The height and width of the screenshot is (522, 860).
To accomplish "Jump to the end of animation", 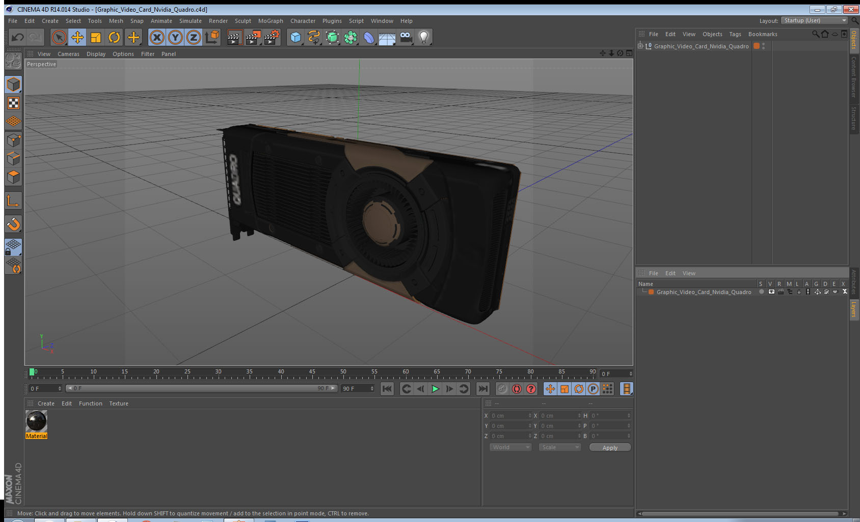I will tap(482, 389).
